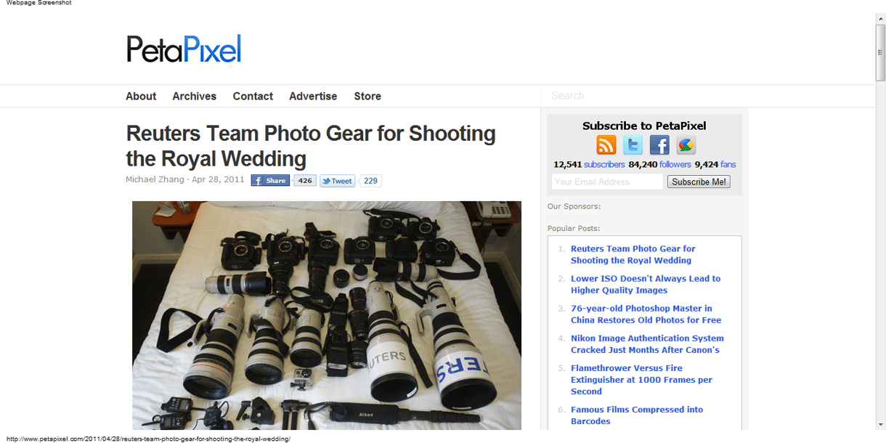Open post Nikon Image Authentication System Cracked
The image size is (886, 443).
647,344
